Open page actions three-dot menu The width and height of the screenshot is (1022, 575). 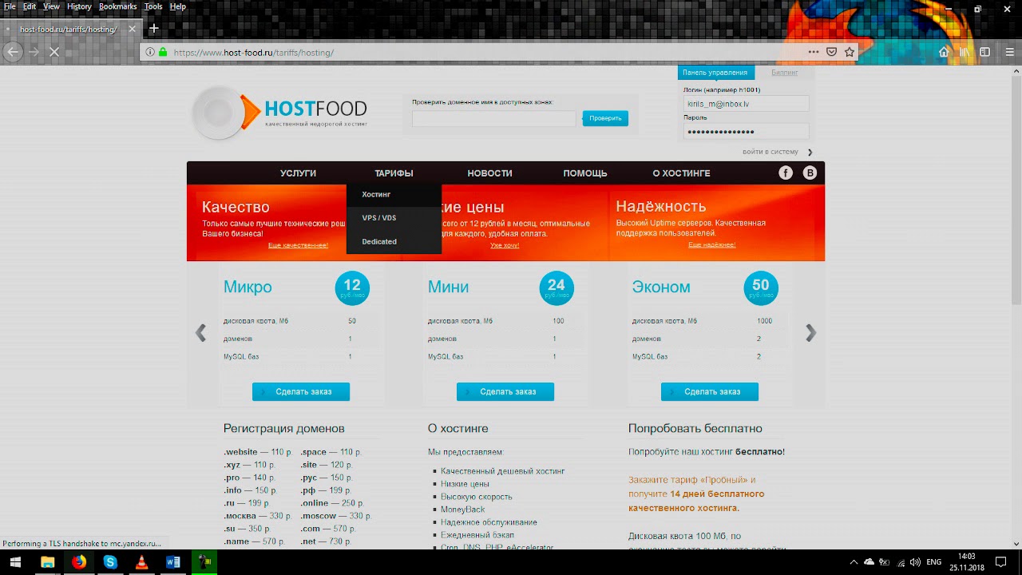[x=814, y=52]
